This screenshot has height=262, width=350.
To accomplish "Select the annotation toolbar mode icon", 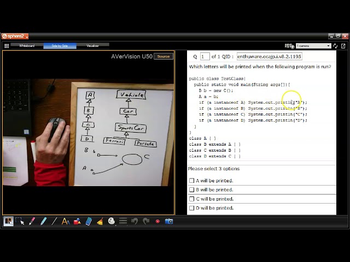I will pyautogui.click(x=8, y=221).
